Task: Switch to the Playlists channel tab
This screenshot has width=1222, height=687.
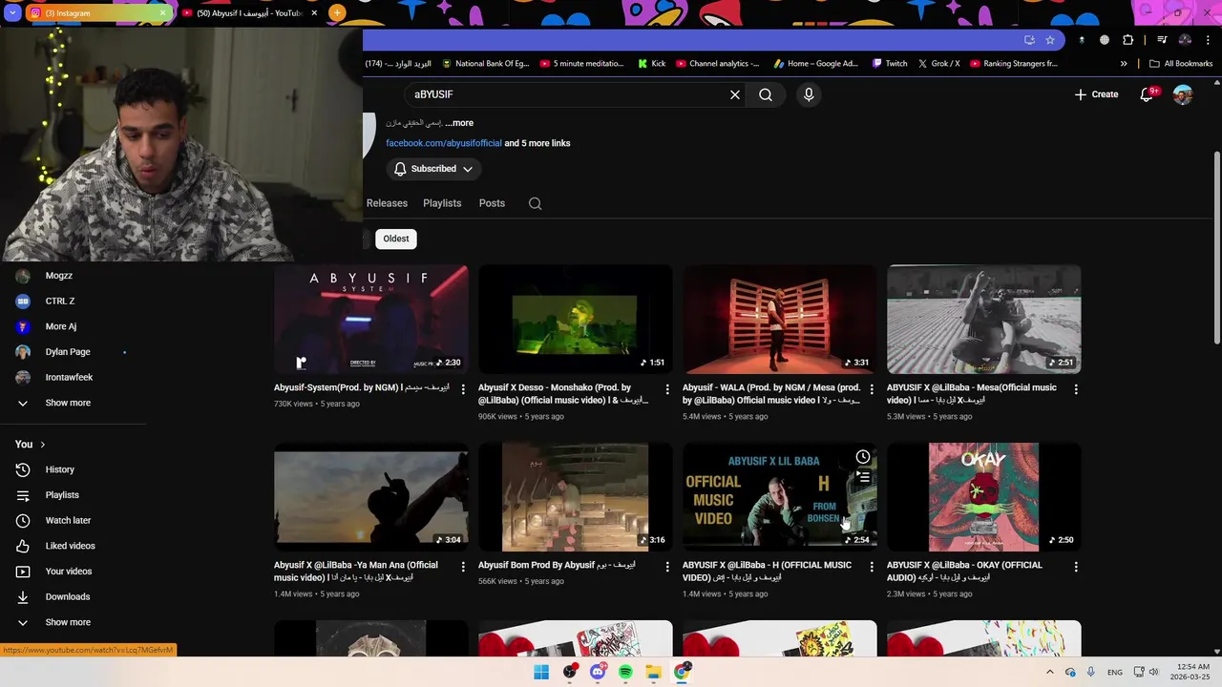Action: pyautogui.click(x=442, y=203)
